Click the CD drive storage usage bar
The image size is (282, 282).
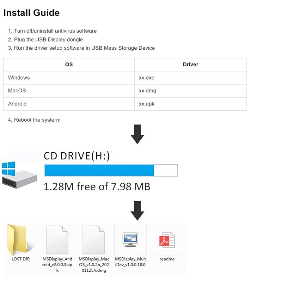111,170
